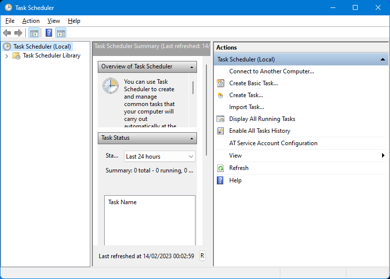
Task: Open the File menu
Action: [10, 21]
